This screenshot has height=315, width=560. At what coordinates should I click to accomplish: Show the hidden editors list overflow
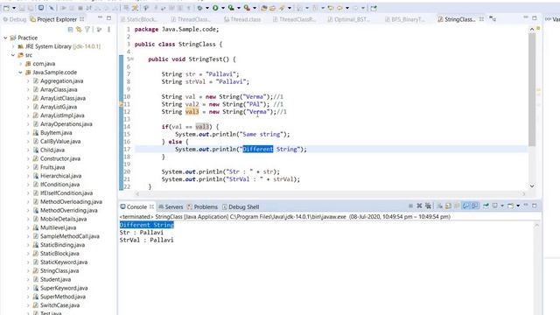click(493, 19)
